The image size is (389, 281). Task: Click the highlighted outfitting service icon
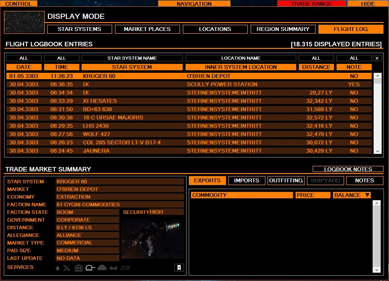pyautogui.click(x=90, y=268)
